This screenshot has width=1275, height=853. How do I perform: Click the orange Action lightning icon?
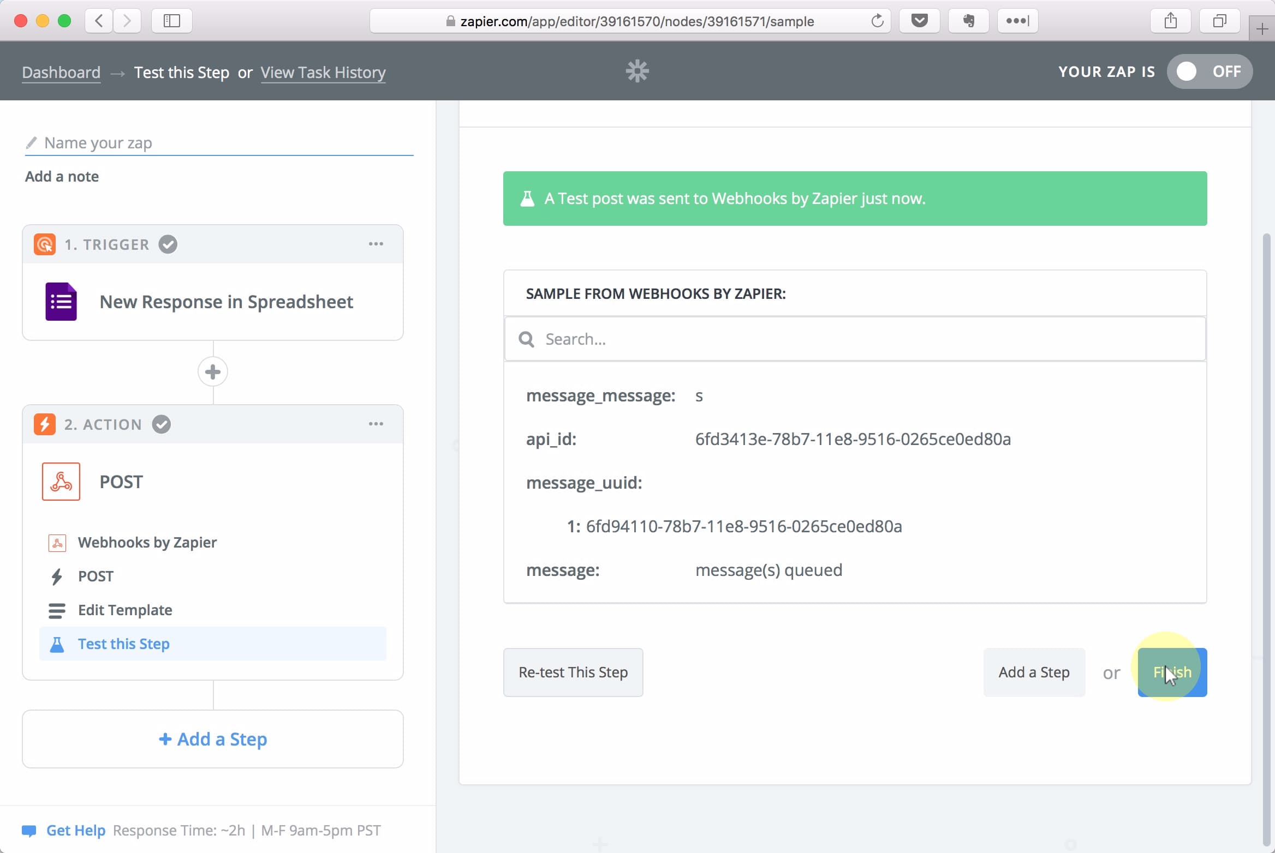(45, 424)
